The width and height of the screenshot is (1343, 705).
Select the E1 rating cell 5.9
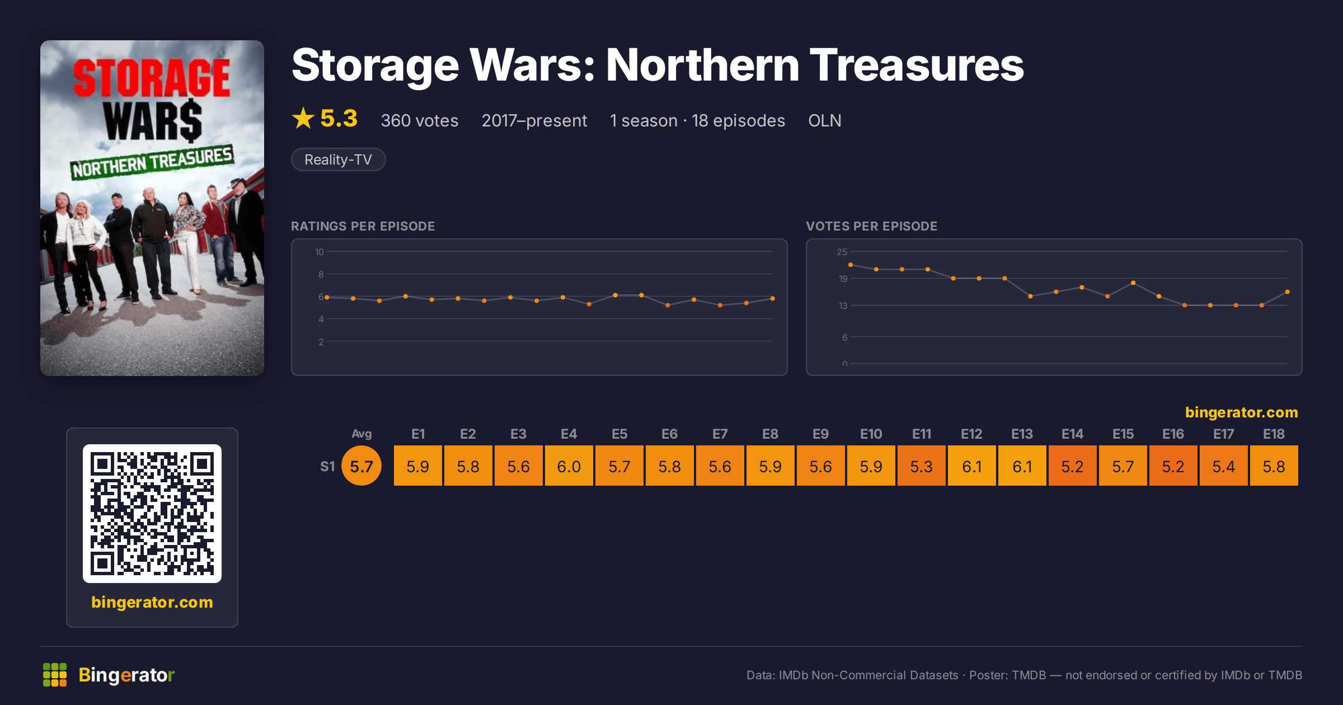click(418, 466)
